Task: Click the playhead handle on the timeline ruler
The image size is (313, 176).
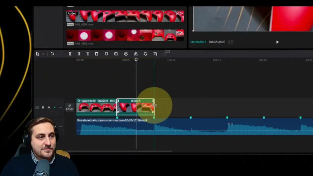Action: 136,60
